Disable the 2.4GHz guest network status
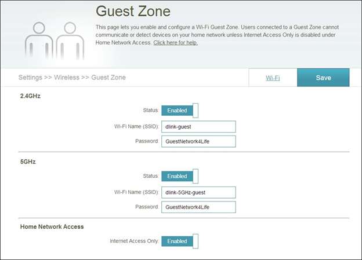The height and width of the screenshot is (260, 362). click(x=180, y=111)
